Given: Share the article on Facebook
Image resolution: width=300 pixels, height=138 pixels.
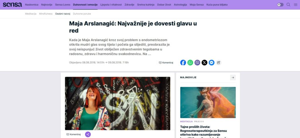Looking at the screenshot, I should tap(183, 63).
